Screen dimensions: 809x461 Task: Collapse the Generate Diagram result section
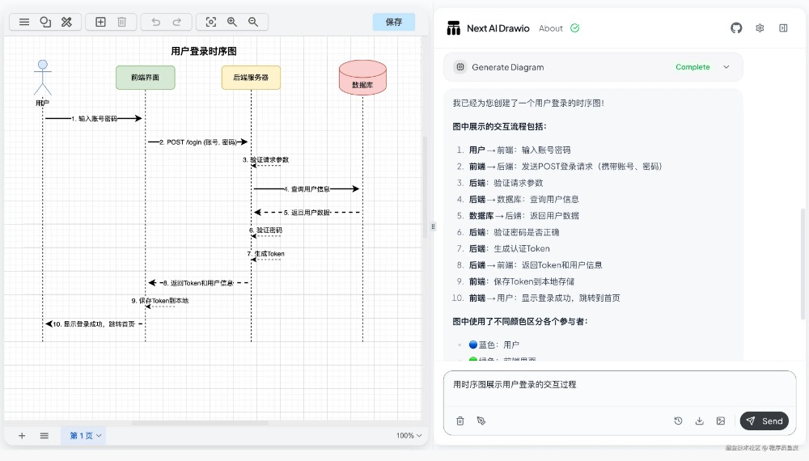tap(726, 67)
